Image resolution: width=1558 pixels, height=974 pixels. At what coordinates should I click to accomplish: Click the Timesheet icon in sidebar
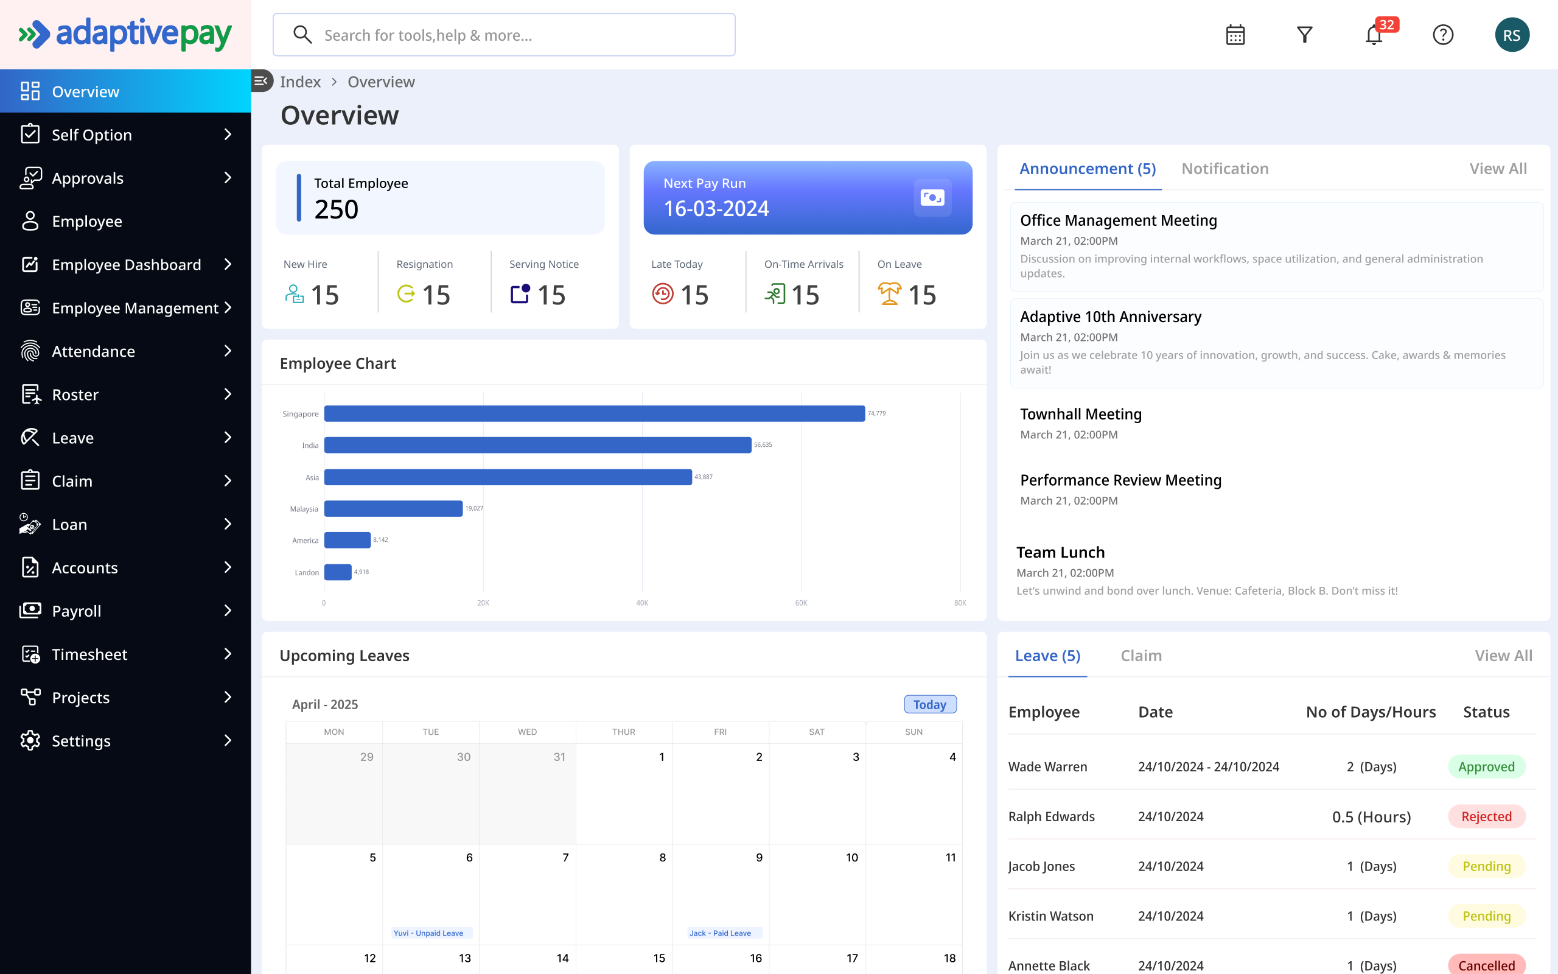[31, 654]
